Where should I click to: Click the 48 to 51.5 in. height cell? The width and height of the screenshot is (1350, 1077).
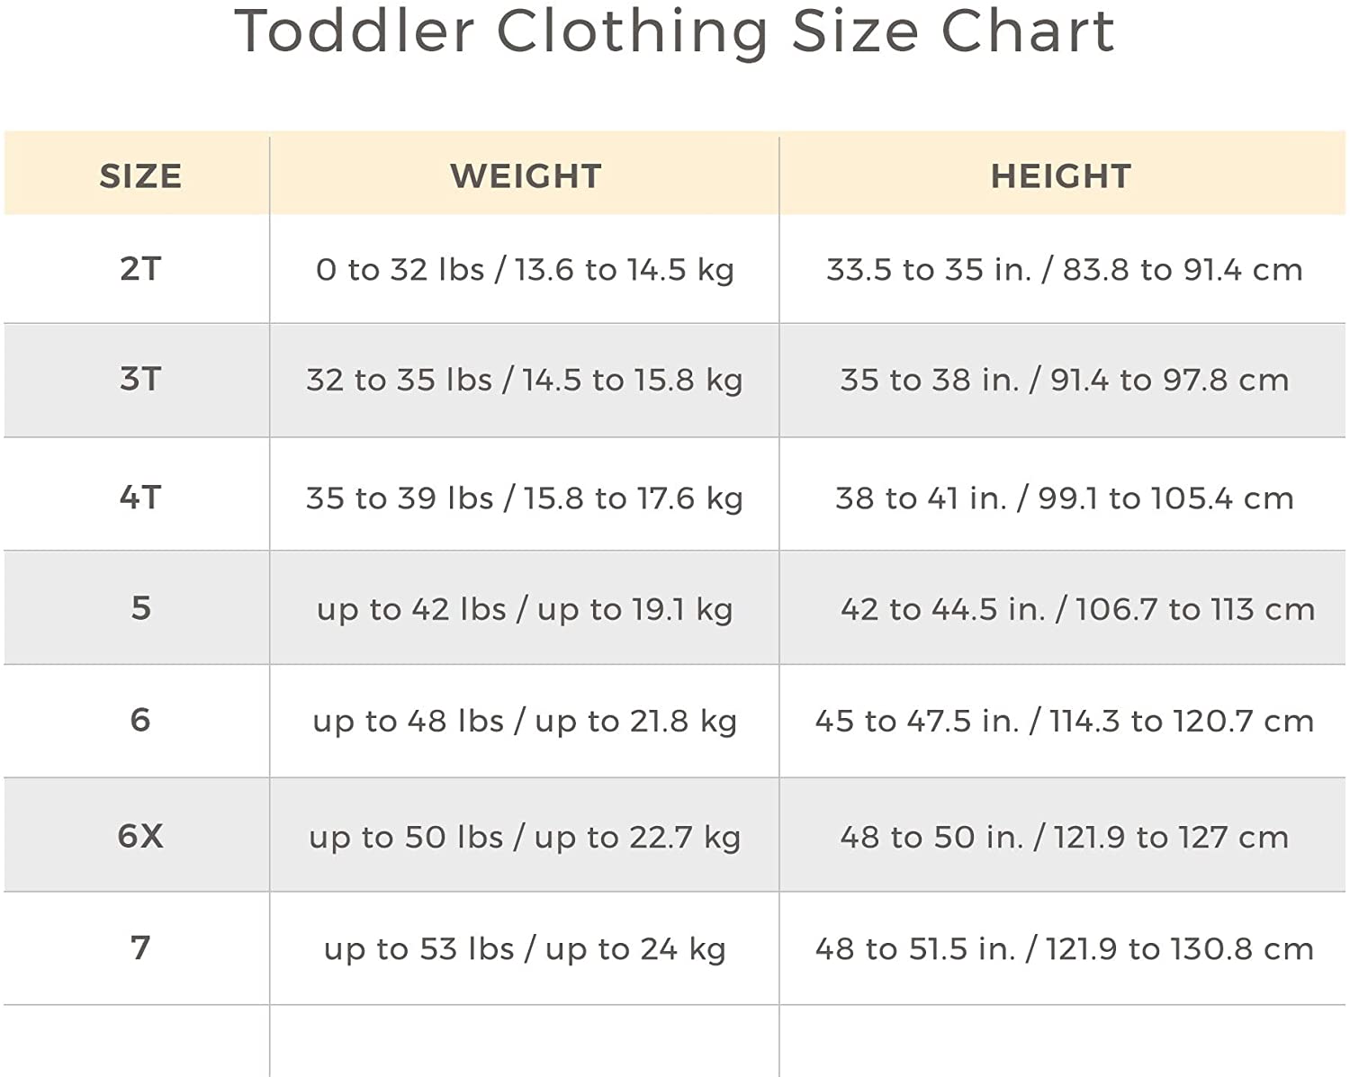[x=1064, y=949]
